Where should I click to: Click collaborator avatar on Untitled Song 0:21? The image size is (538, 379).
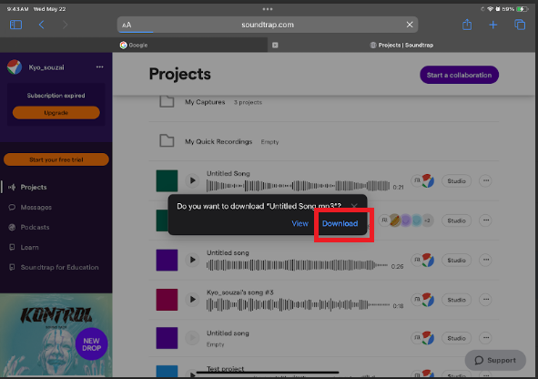click(428, 180)
